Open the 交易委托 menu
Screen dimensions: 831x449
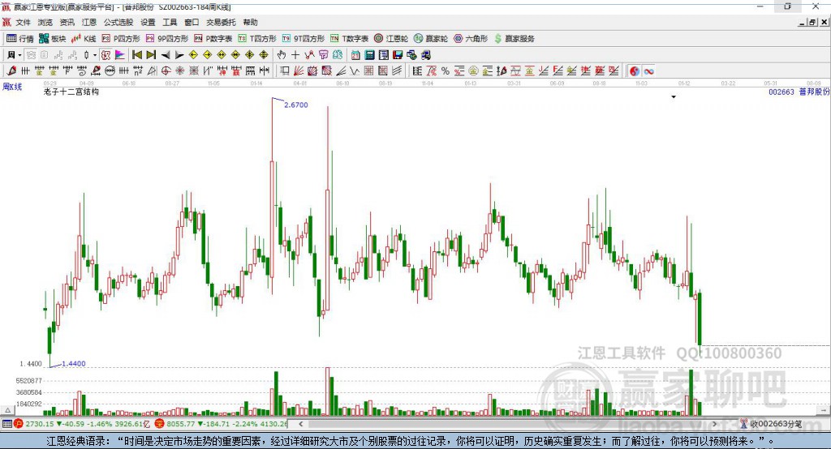click(x=221, y=22)
